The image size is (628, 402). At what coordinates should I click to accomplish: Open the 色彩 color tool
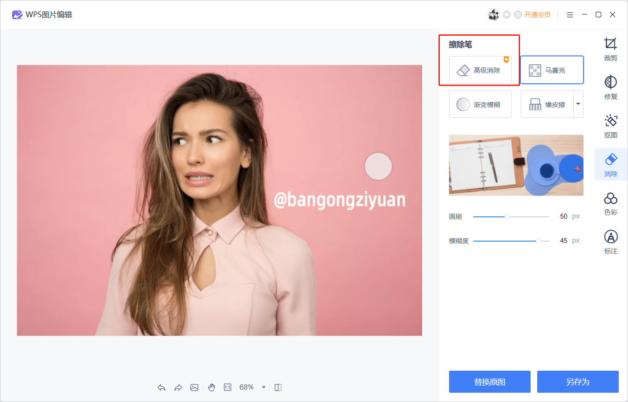610,203
